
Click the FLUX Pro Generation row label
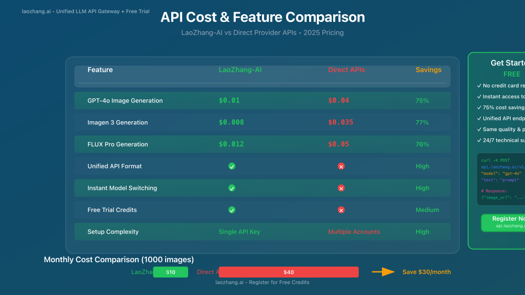tap(117, 144)
